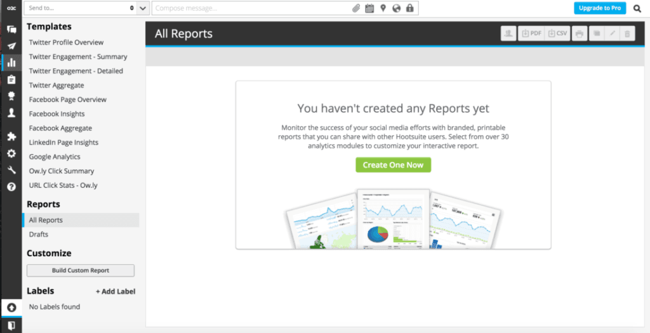
Task: Click the privacy lock icon in compose box
Action: pos(410,8)
